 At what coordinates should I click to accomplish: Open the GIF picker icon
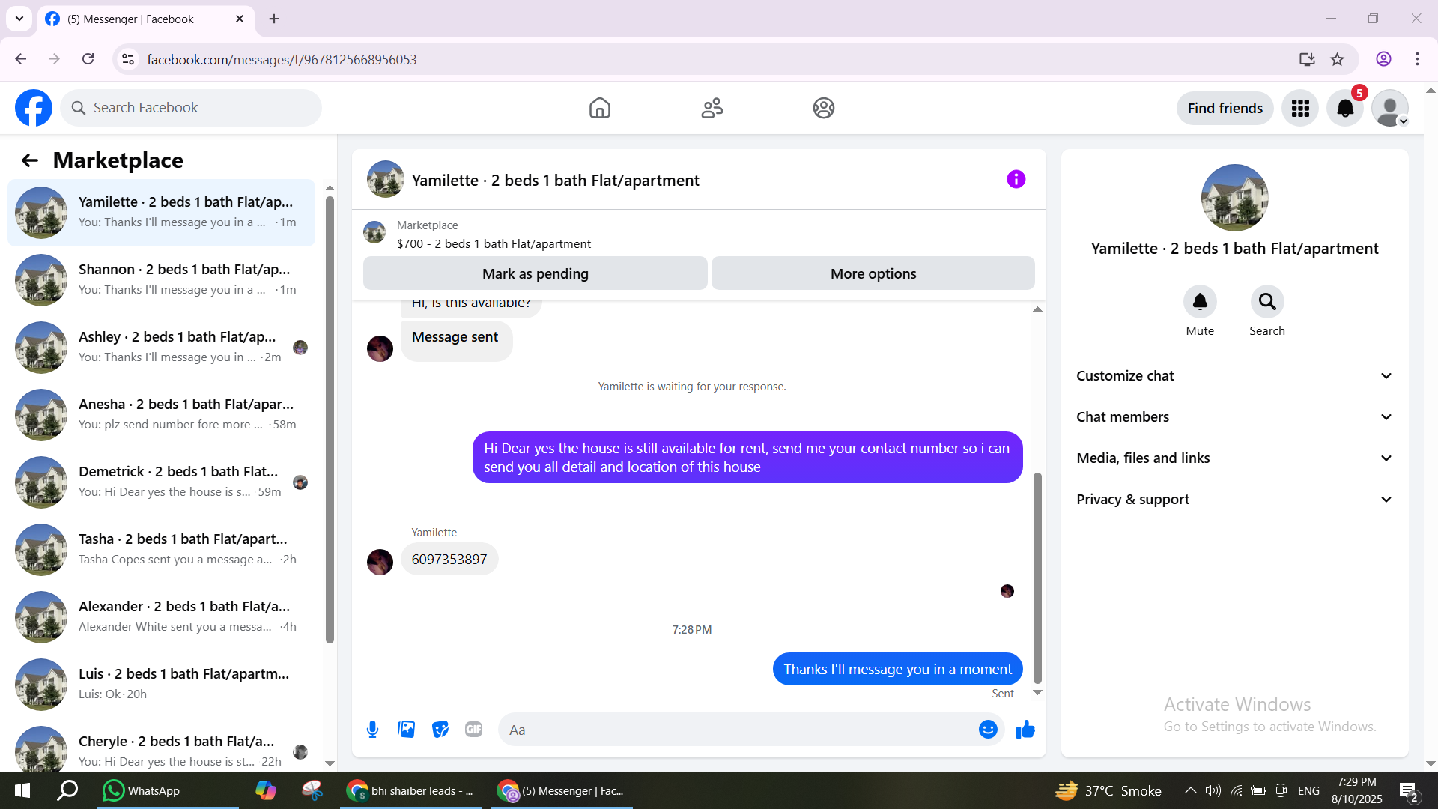pyautogui.click(x=473, y=730)
